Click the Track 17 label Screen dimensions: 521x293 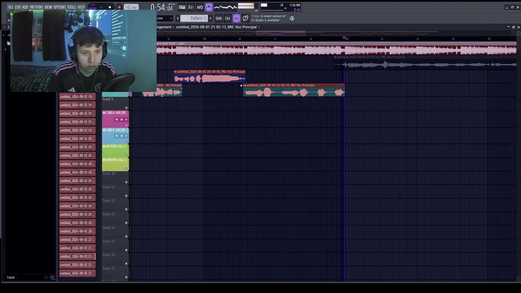(109, 269)
